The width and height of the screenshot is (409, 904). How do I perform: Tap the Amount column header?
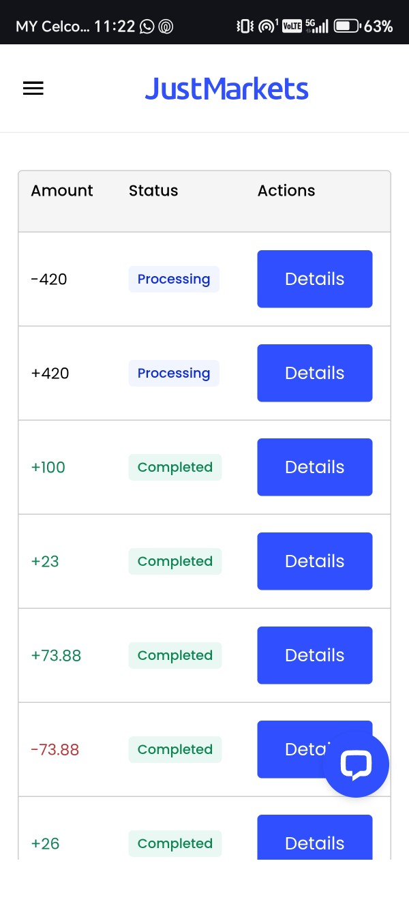(x=62, y=191)
